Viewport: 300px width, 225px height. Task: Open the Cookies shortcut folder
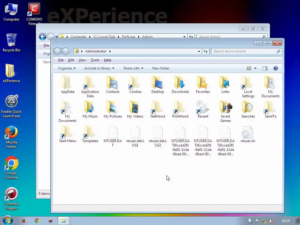click(x=135, y=85)
